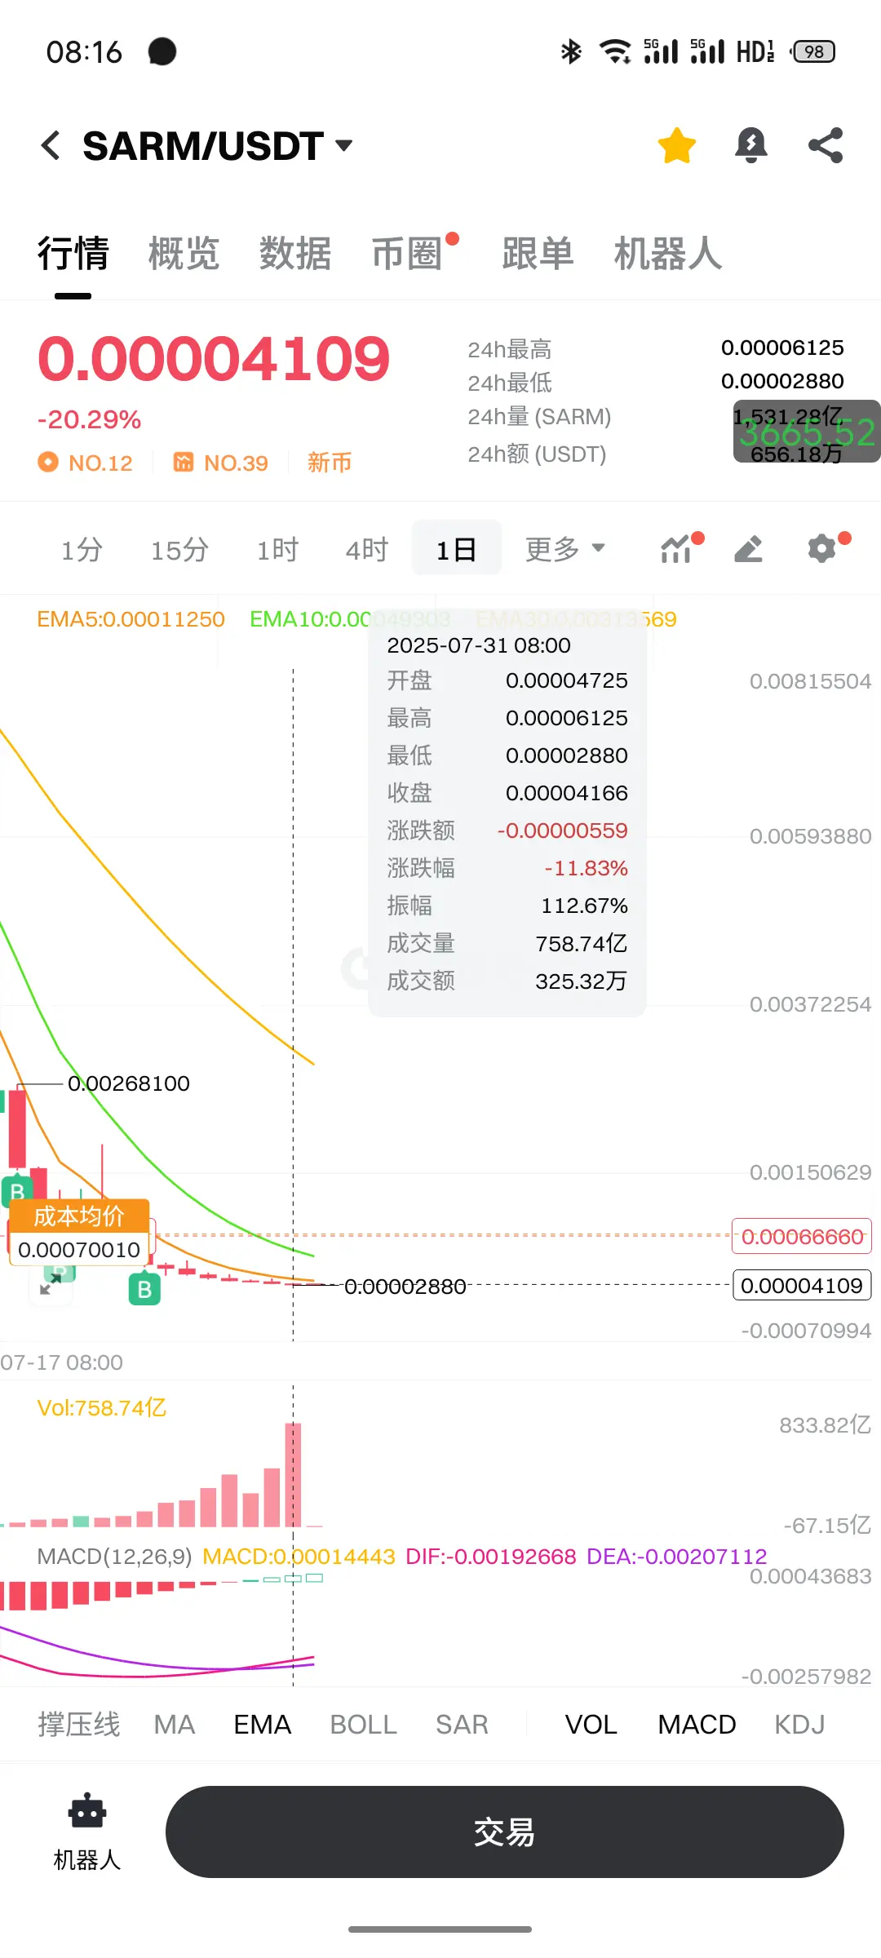Screen dimensions: 881x1958
Task: Select the 1时 timeframe
Action: pos(277,549)
